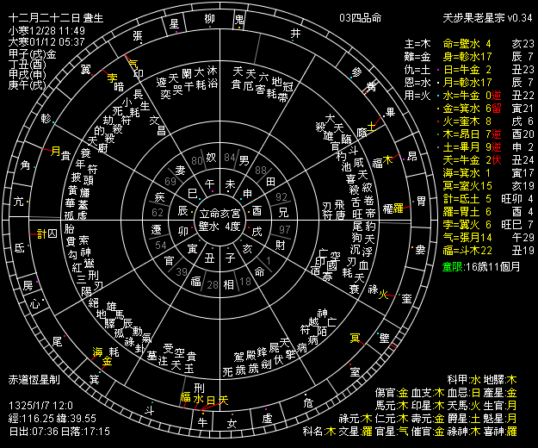The width and height of the screenshot is (538, 448).
Task: Click the 計 marker near 氐 mansion
Action: point(40,233)
